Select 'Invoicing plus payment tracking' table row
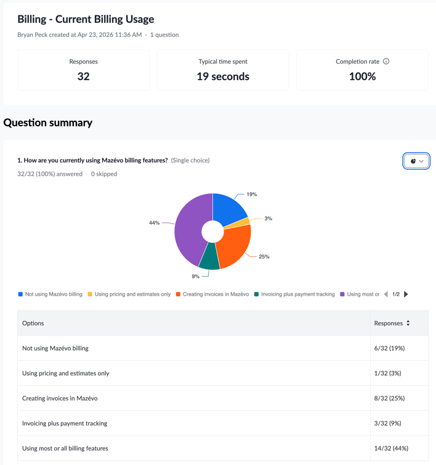 coord(223,423)
